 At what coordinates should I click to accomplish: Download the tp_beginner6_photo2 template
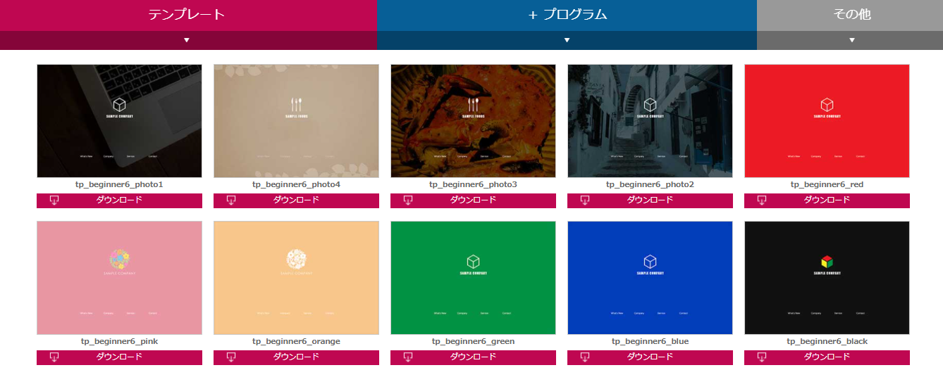point(650,200)
